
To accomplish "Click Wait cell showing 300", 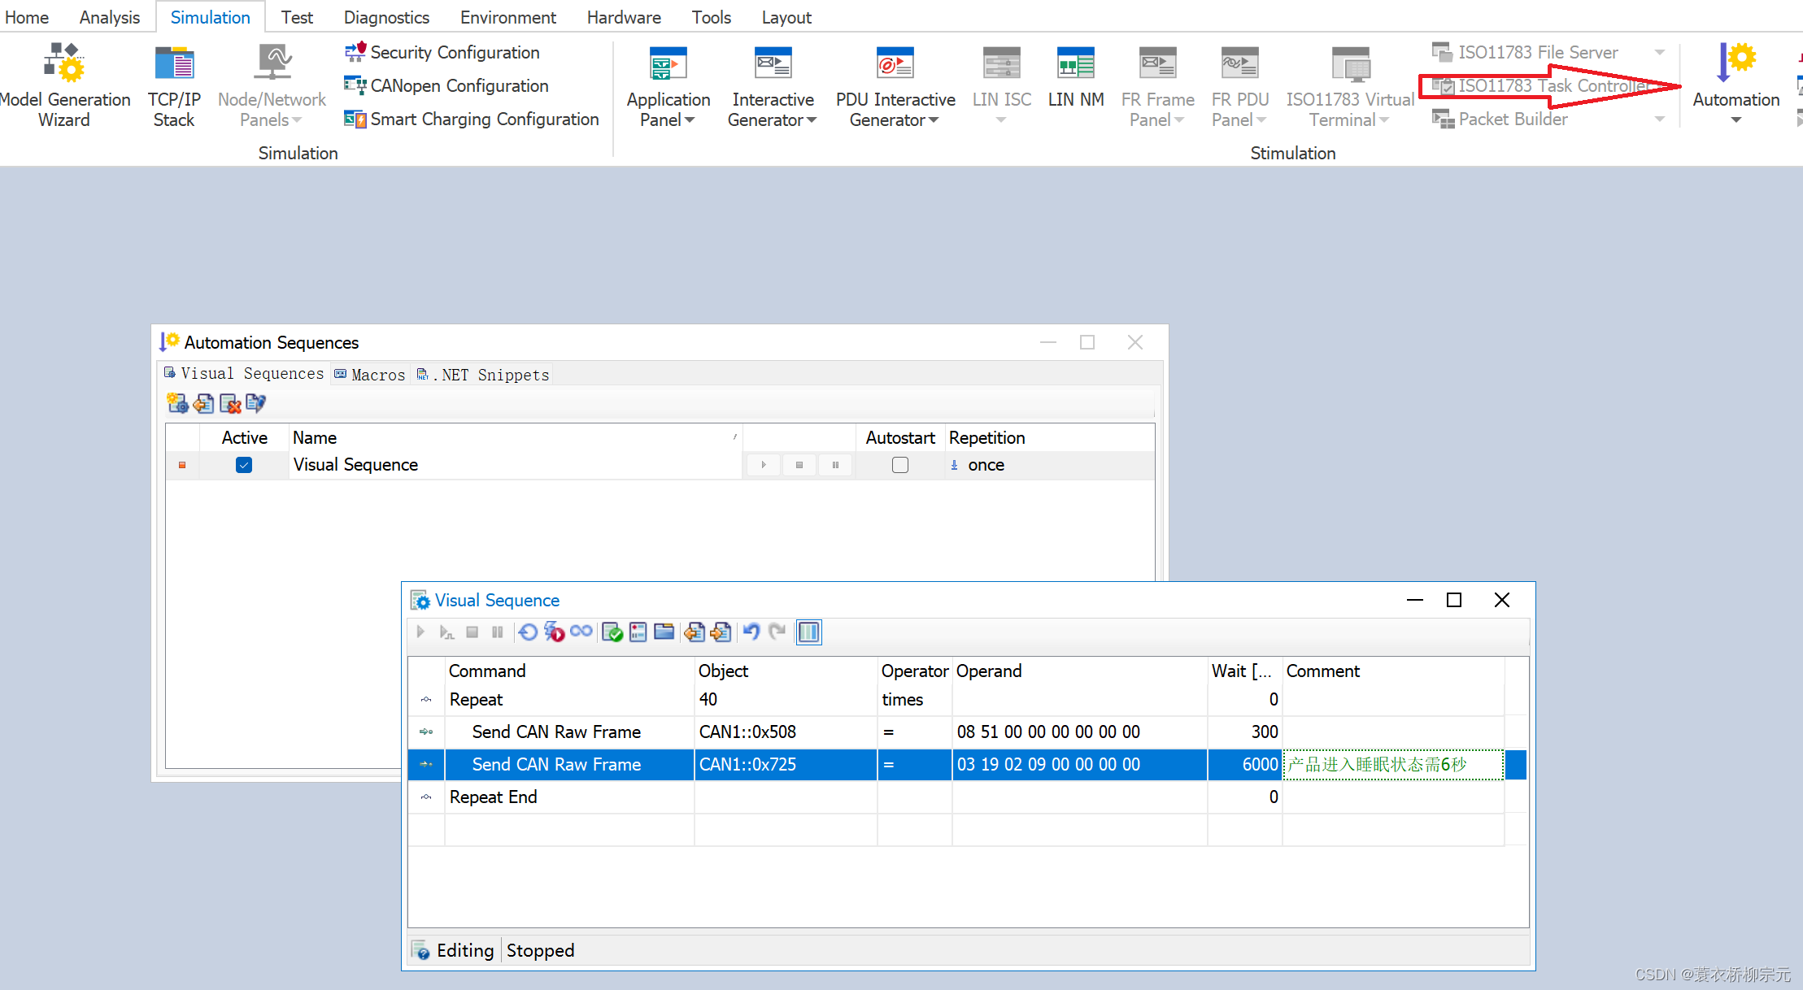I will click(1244, 732).
